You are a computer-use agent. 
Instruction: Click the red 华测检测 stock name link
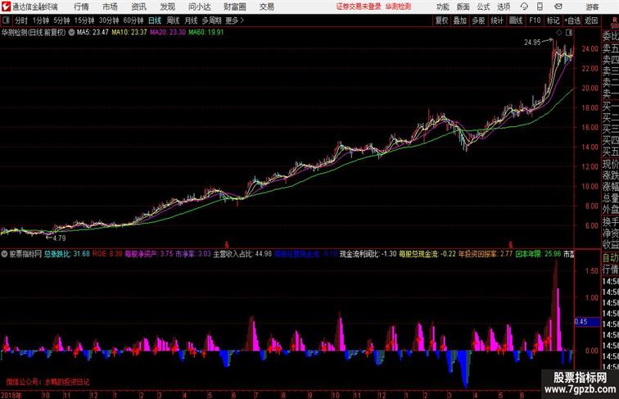coord(398,7)
